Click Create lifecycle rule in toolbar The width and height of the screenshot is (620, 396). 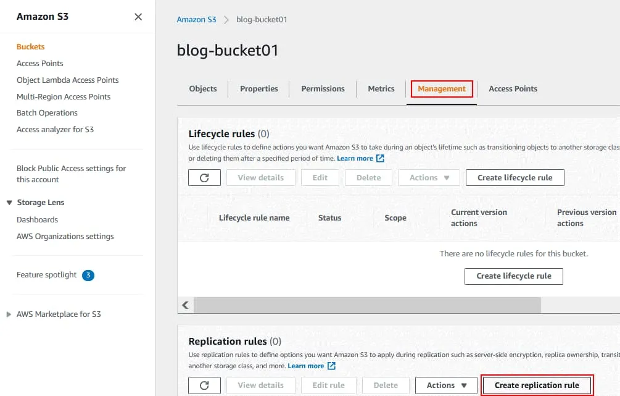(515, 178)
